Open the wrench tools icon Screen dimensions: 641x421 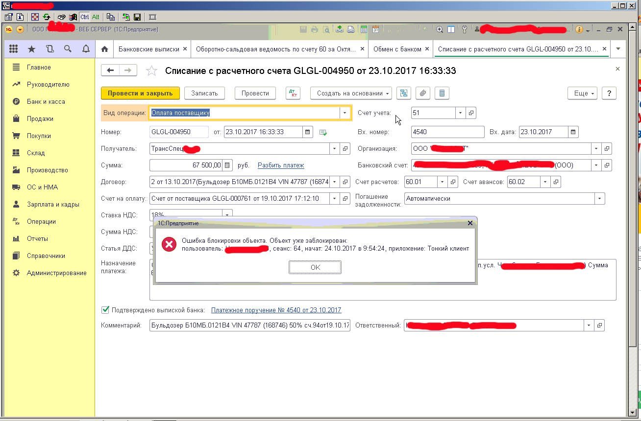(x=465, y=29)
